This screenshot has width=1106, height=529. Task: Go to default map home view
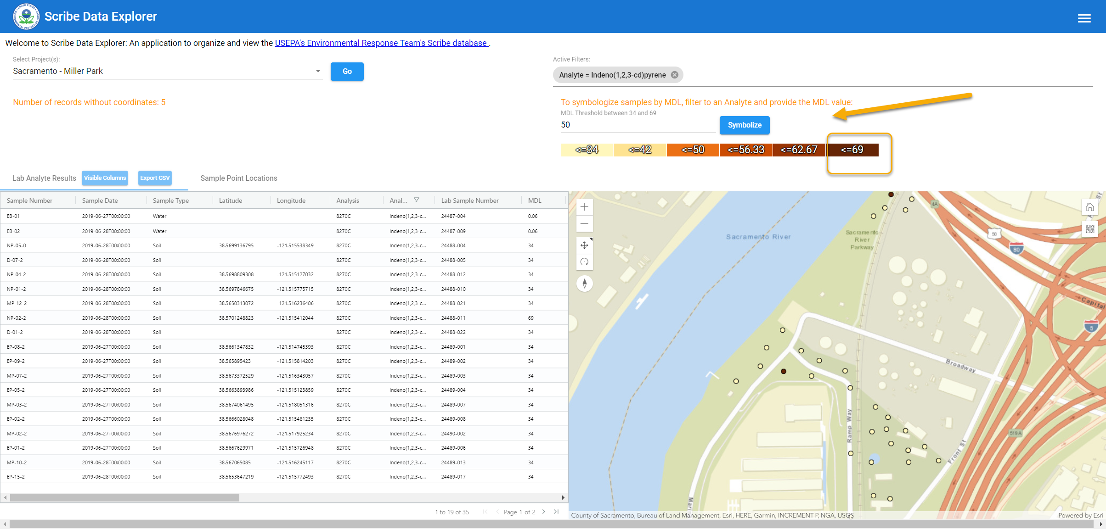point(1089,207)
